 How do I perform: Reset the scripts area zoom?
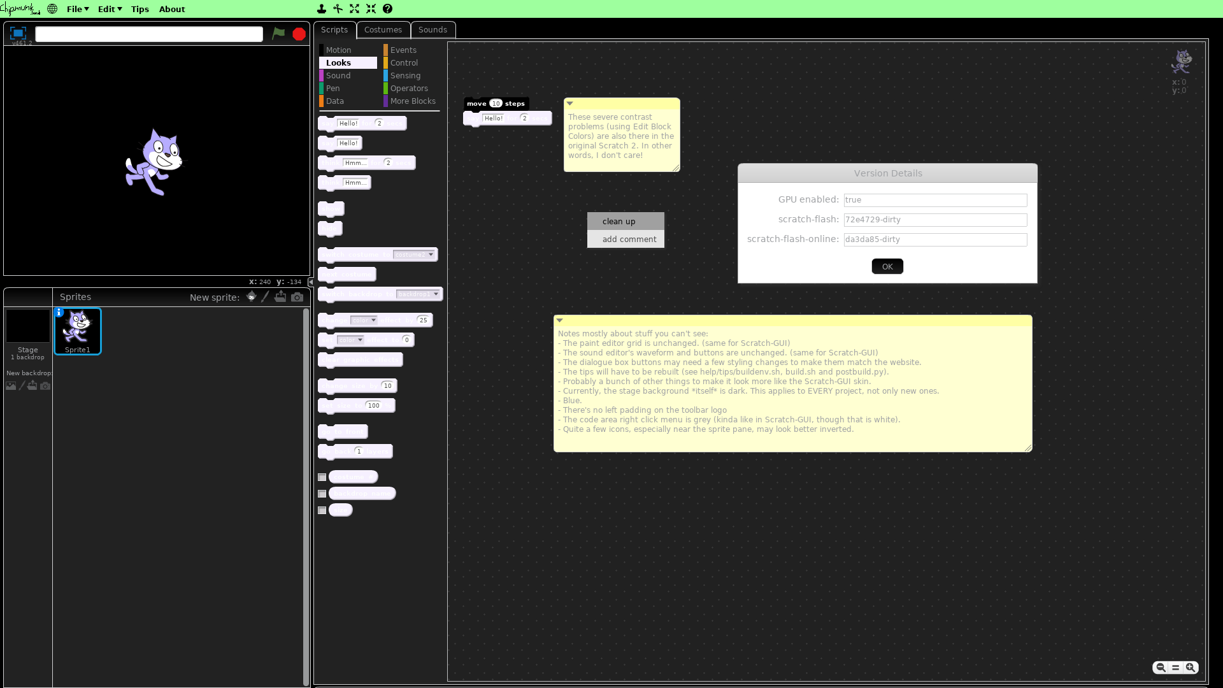point(1176,668)
